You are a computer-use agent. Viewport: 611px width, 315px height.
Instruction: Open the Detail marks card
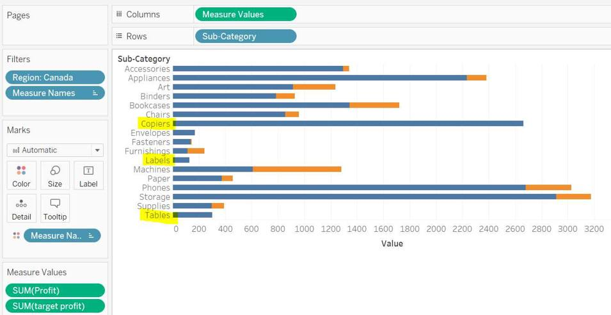pos(21,204)
